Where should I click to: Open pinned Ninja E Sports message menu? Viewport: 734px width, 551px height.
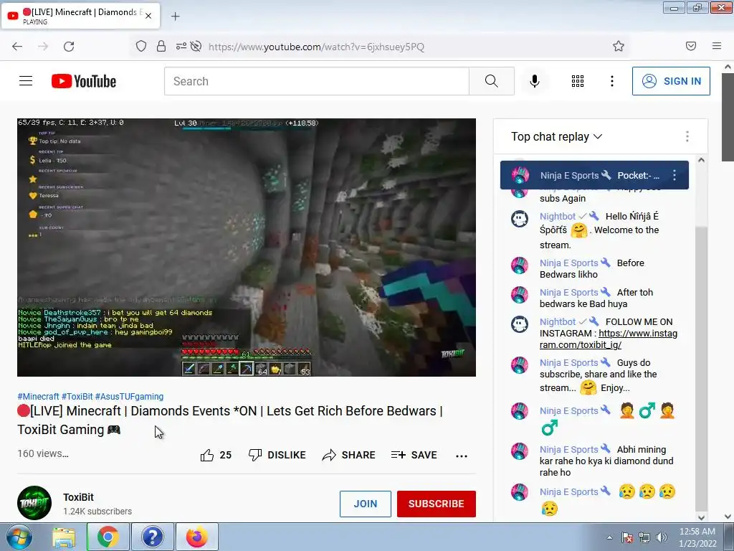coord(675,175)
